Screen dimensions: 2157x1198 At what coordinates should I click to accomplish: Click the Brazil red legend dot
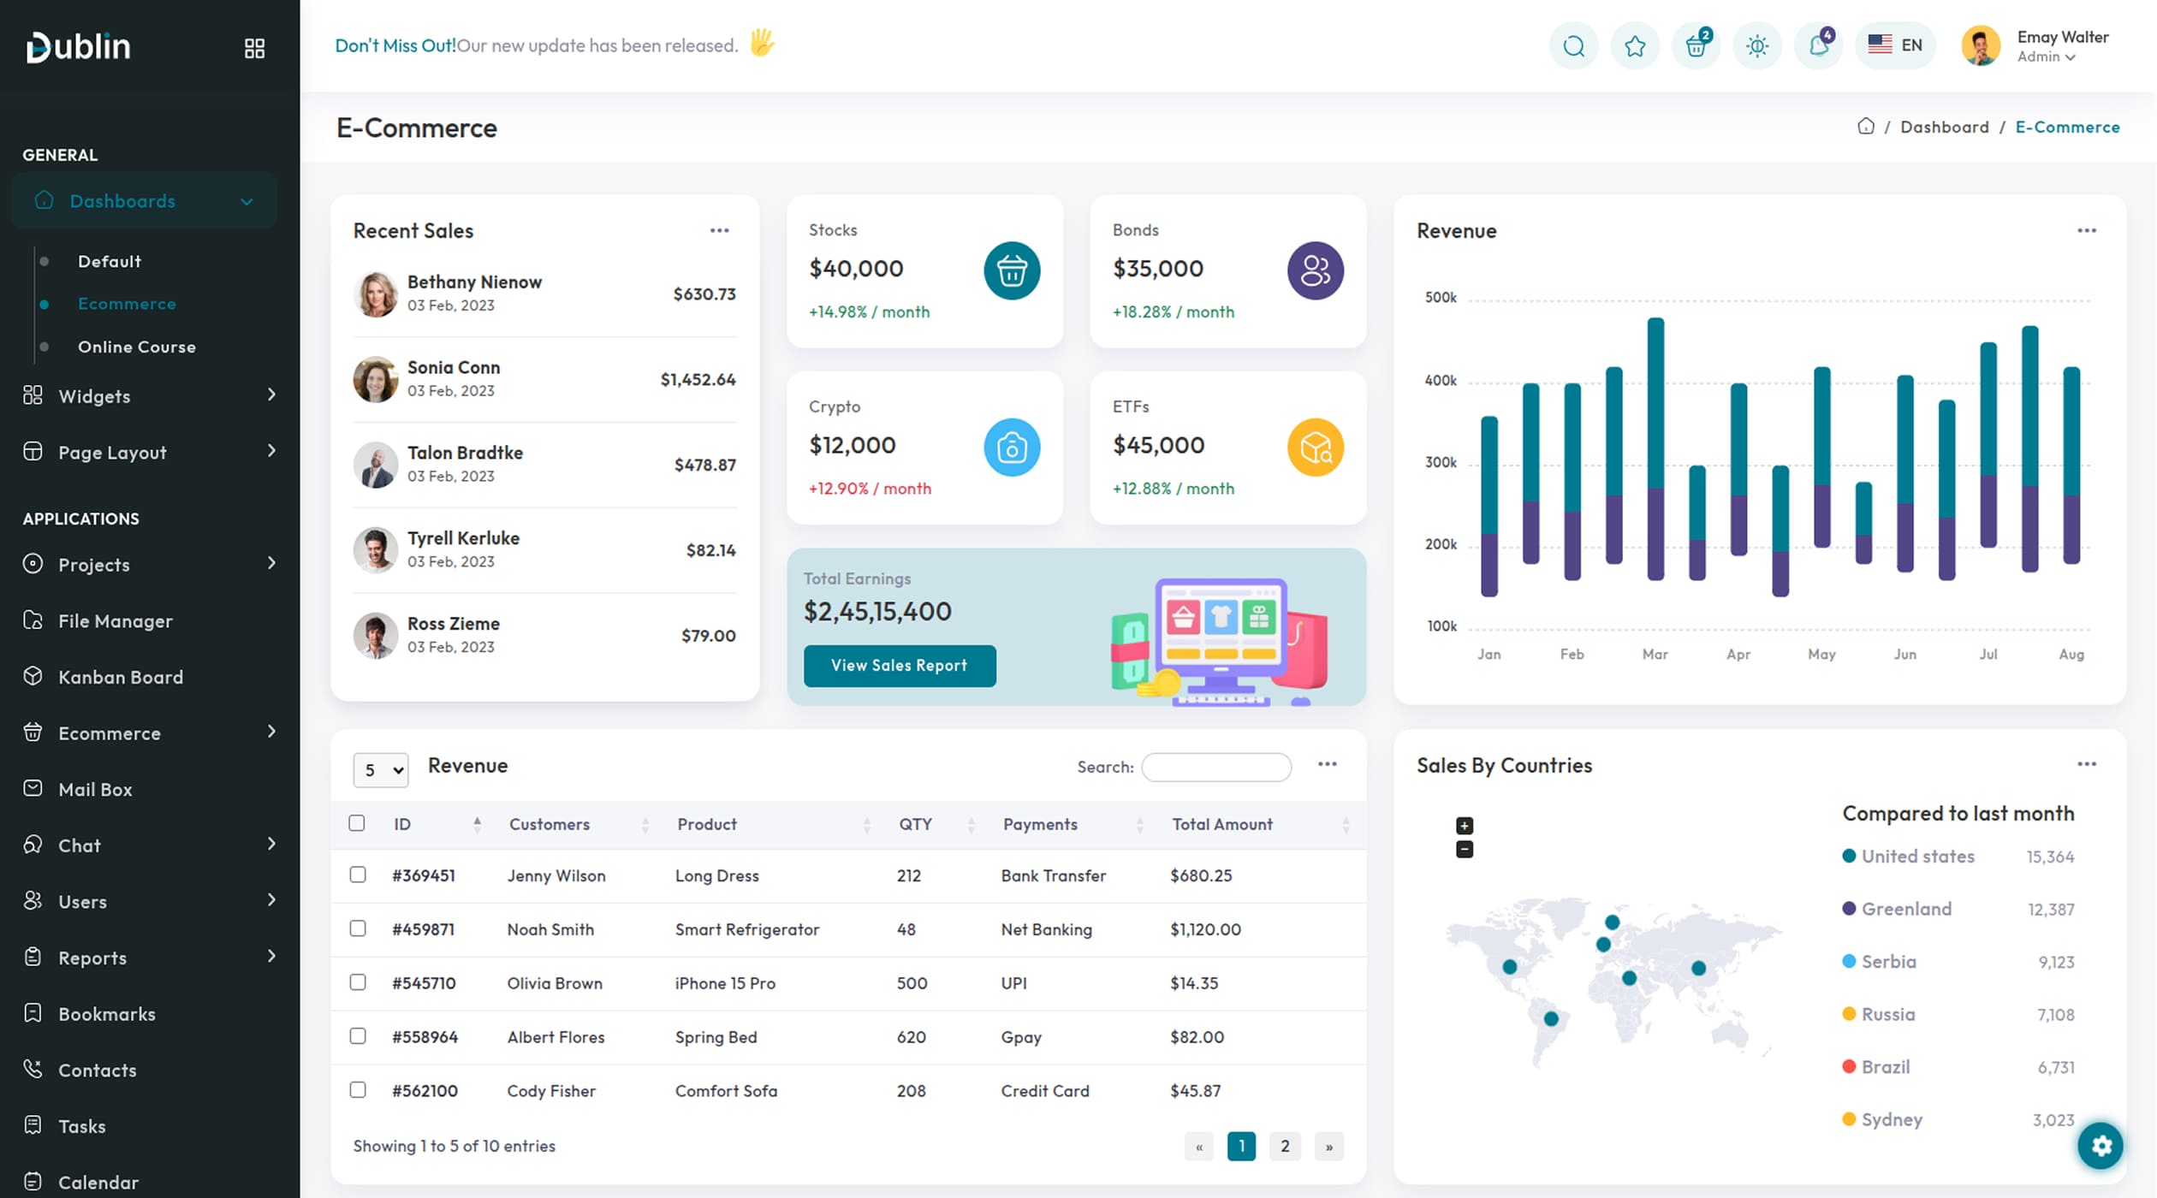point(1849,1067)
